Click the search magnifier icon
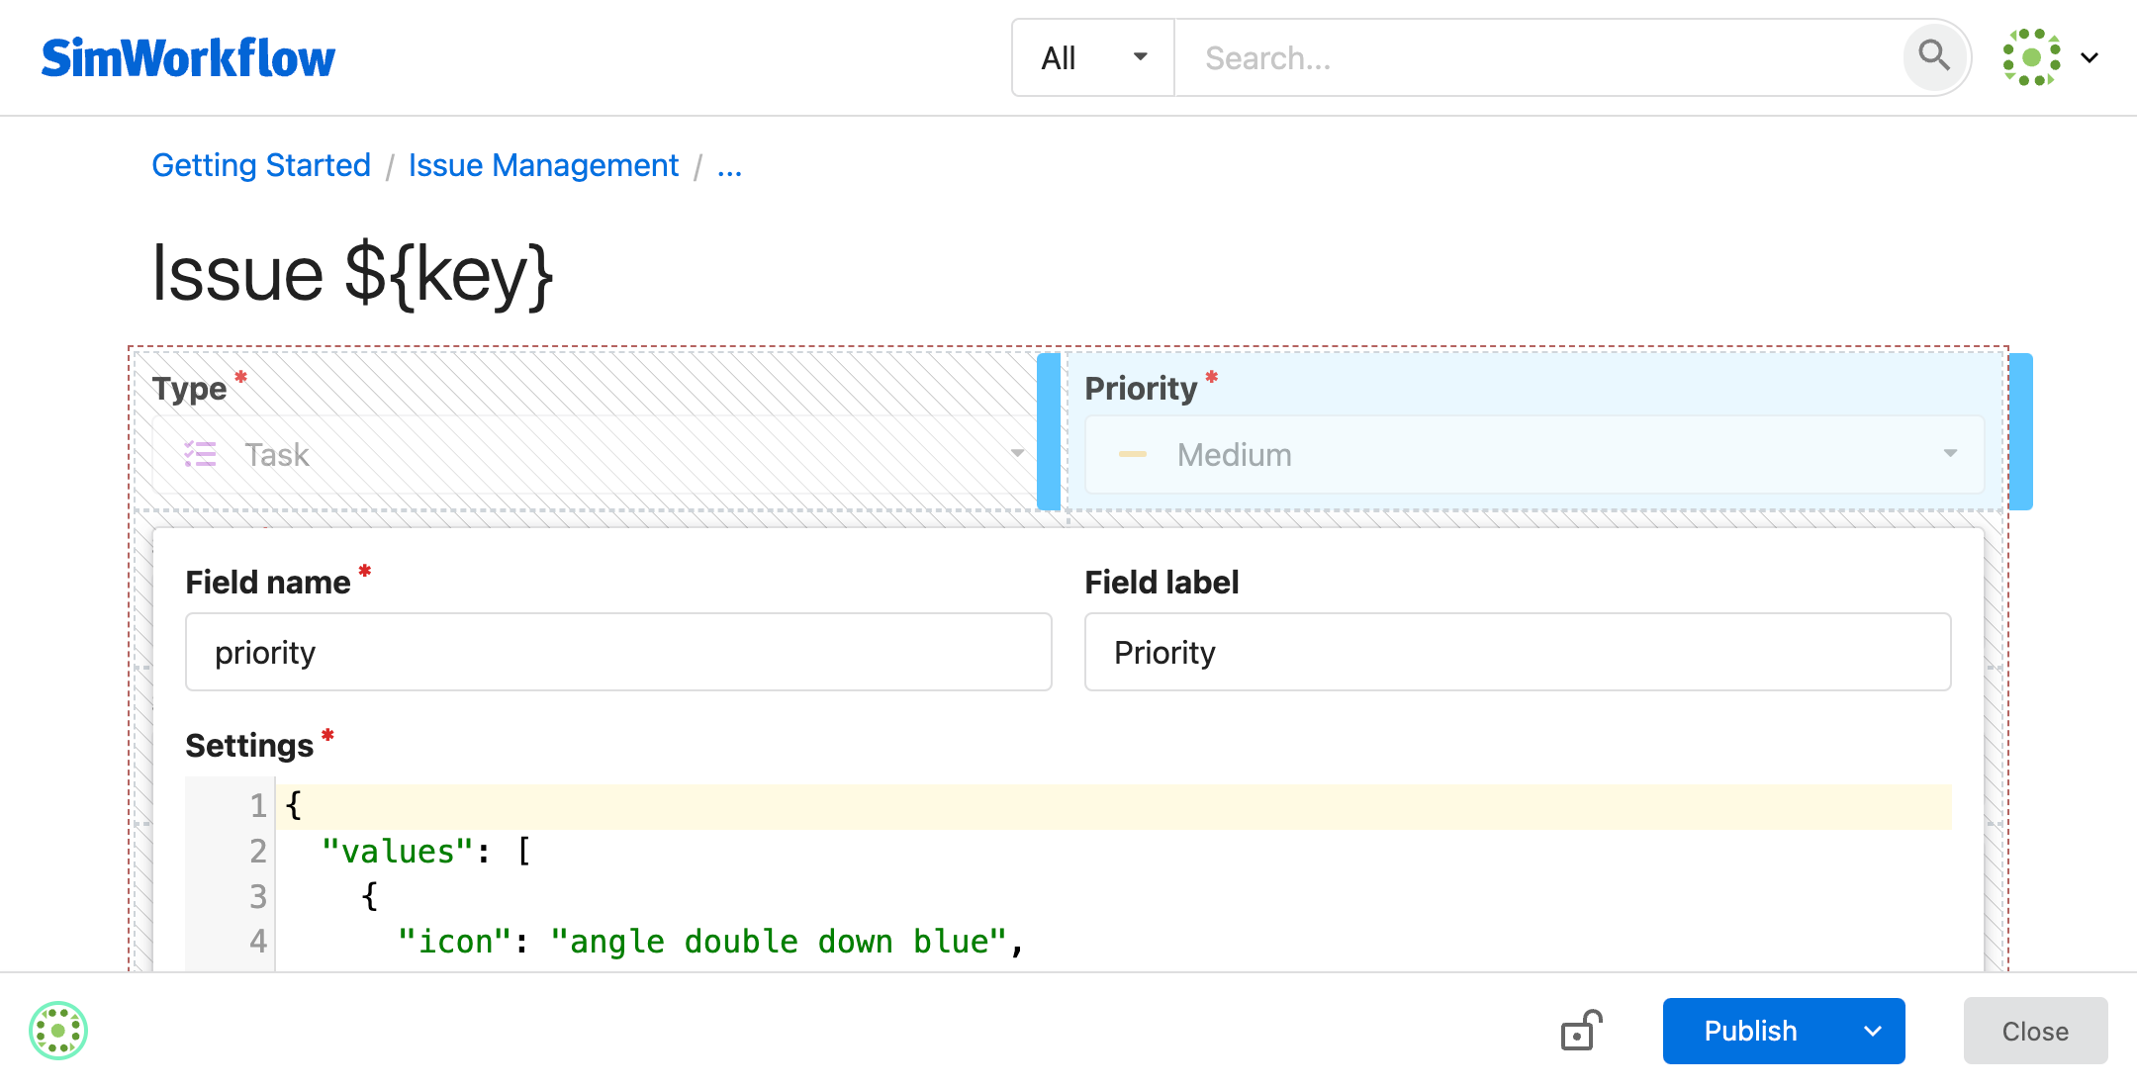The height and width of the screenshot is (1088, 2137). click(x=1934, y=57)
